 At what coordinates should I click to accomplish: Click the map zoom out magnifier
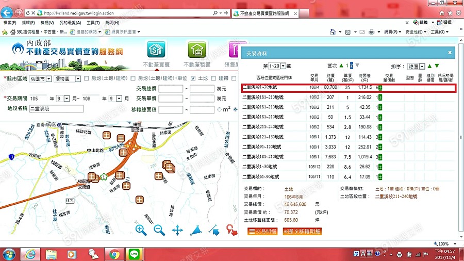coord(159,230)
